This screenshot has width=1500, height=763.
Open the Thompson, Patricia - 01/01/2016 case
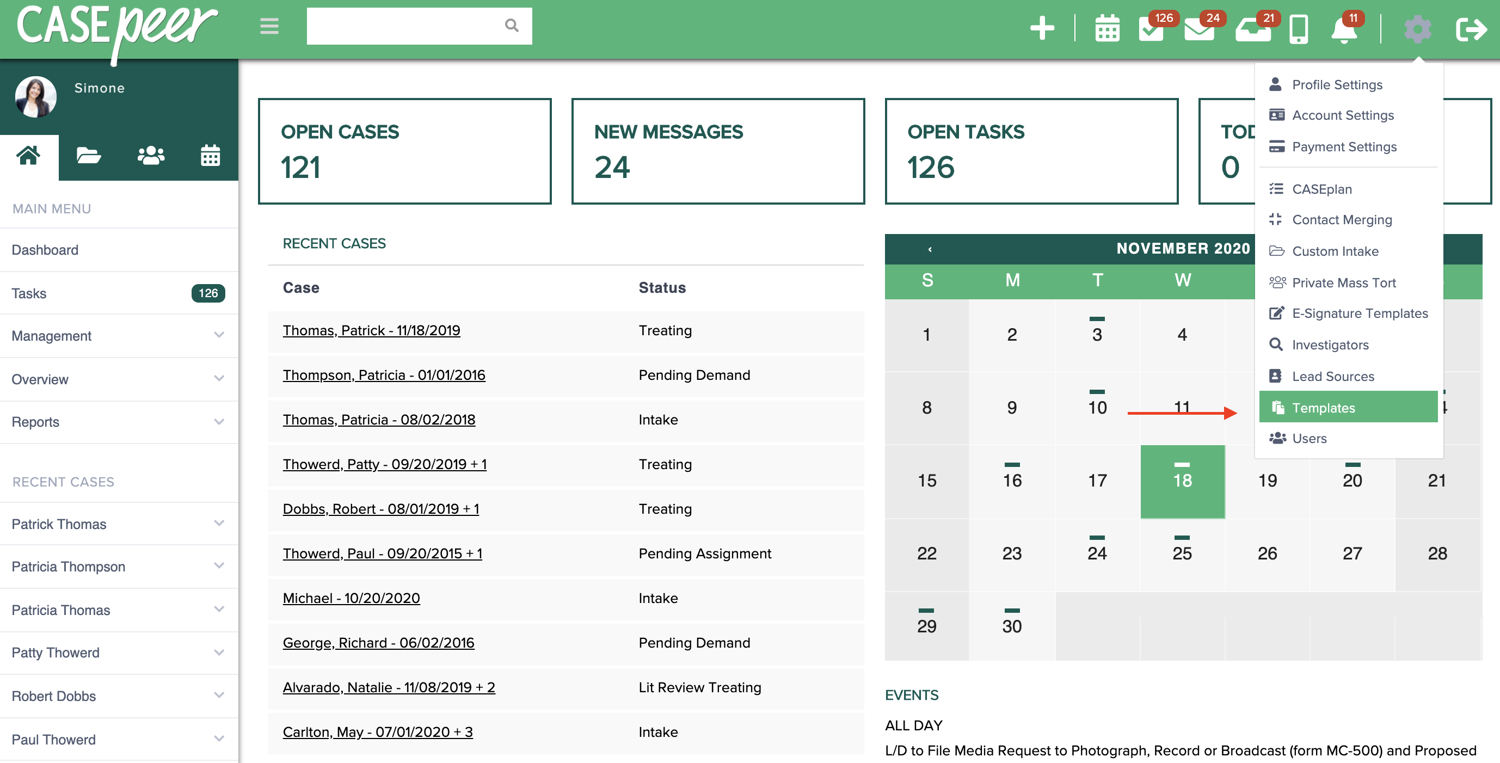[384, 375]
